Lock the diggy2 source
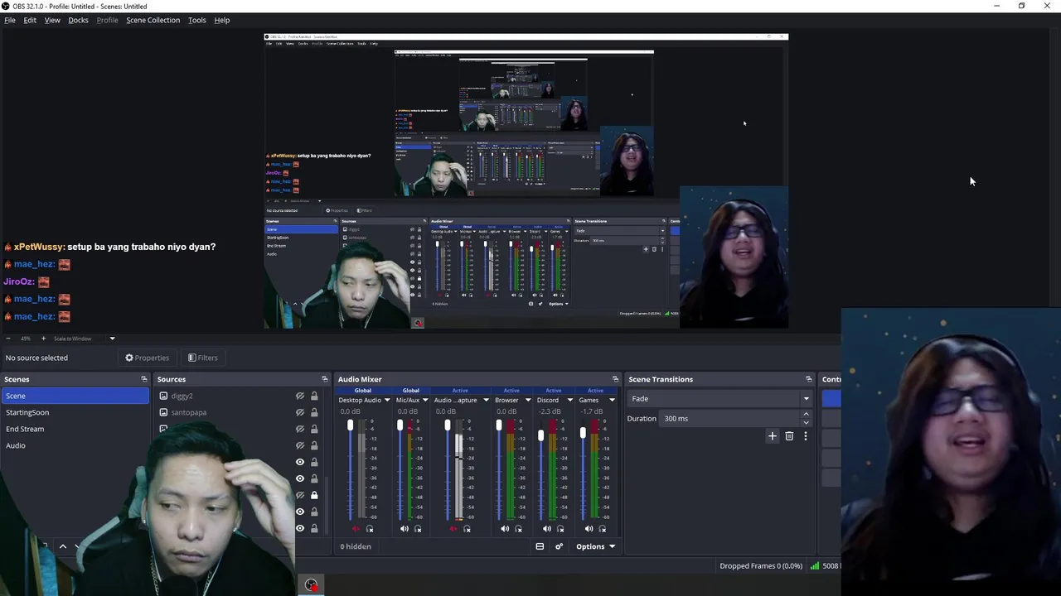The image size is (1061, 596). [x=314, y=396]
